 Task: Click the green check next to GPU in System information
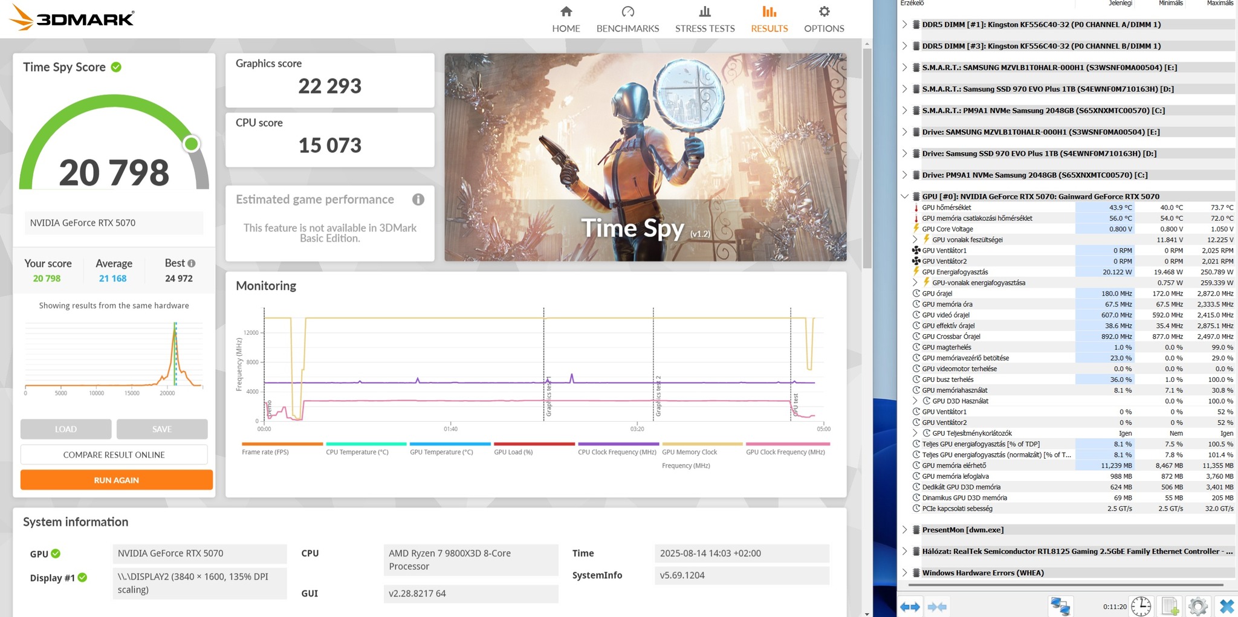point(56,554)
